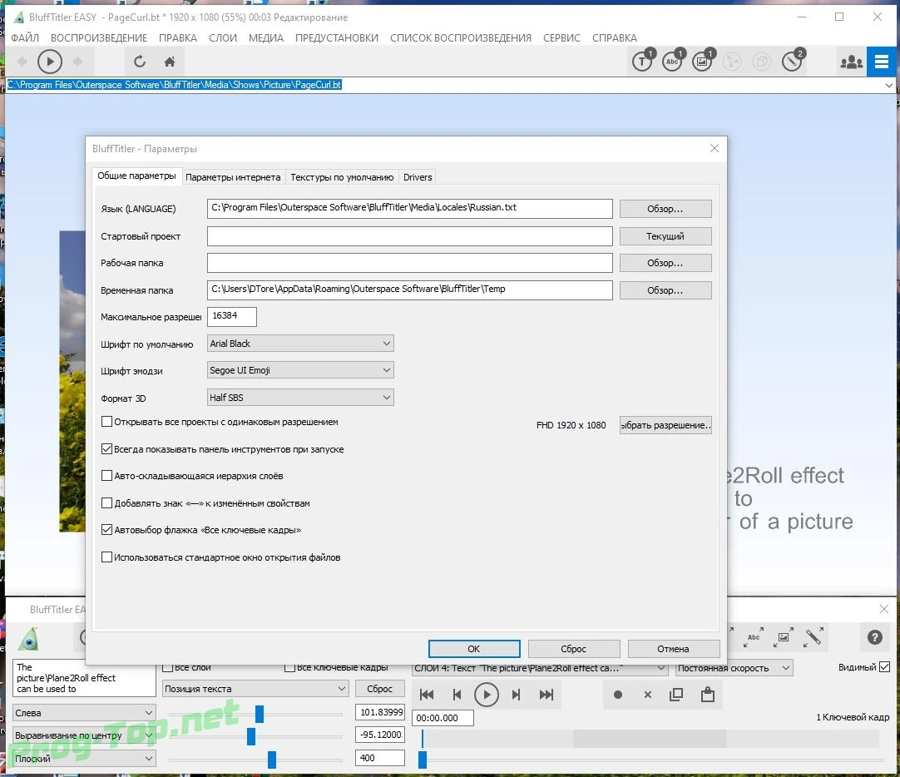This screenshot has height=777, width=900.
Task: Click the Abc caption layers icon
Action: click(x=672, y=61)
